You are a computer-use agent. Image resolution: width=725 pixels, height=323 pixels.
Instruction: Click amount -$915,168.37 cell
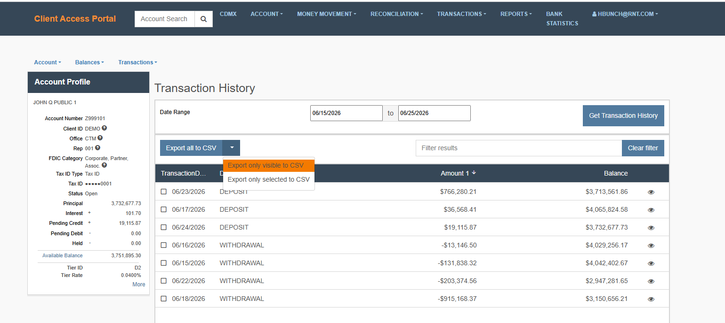tap(457, 299)
